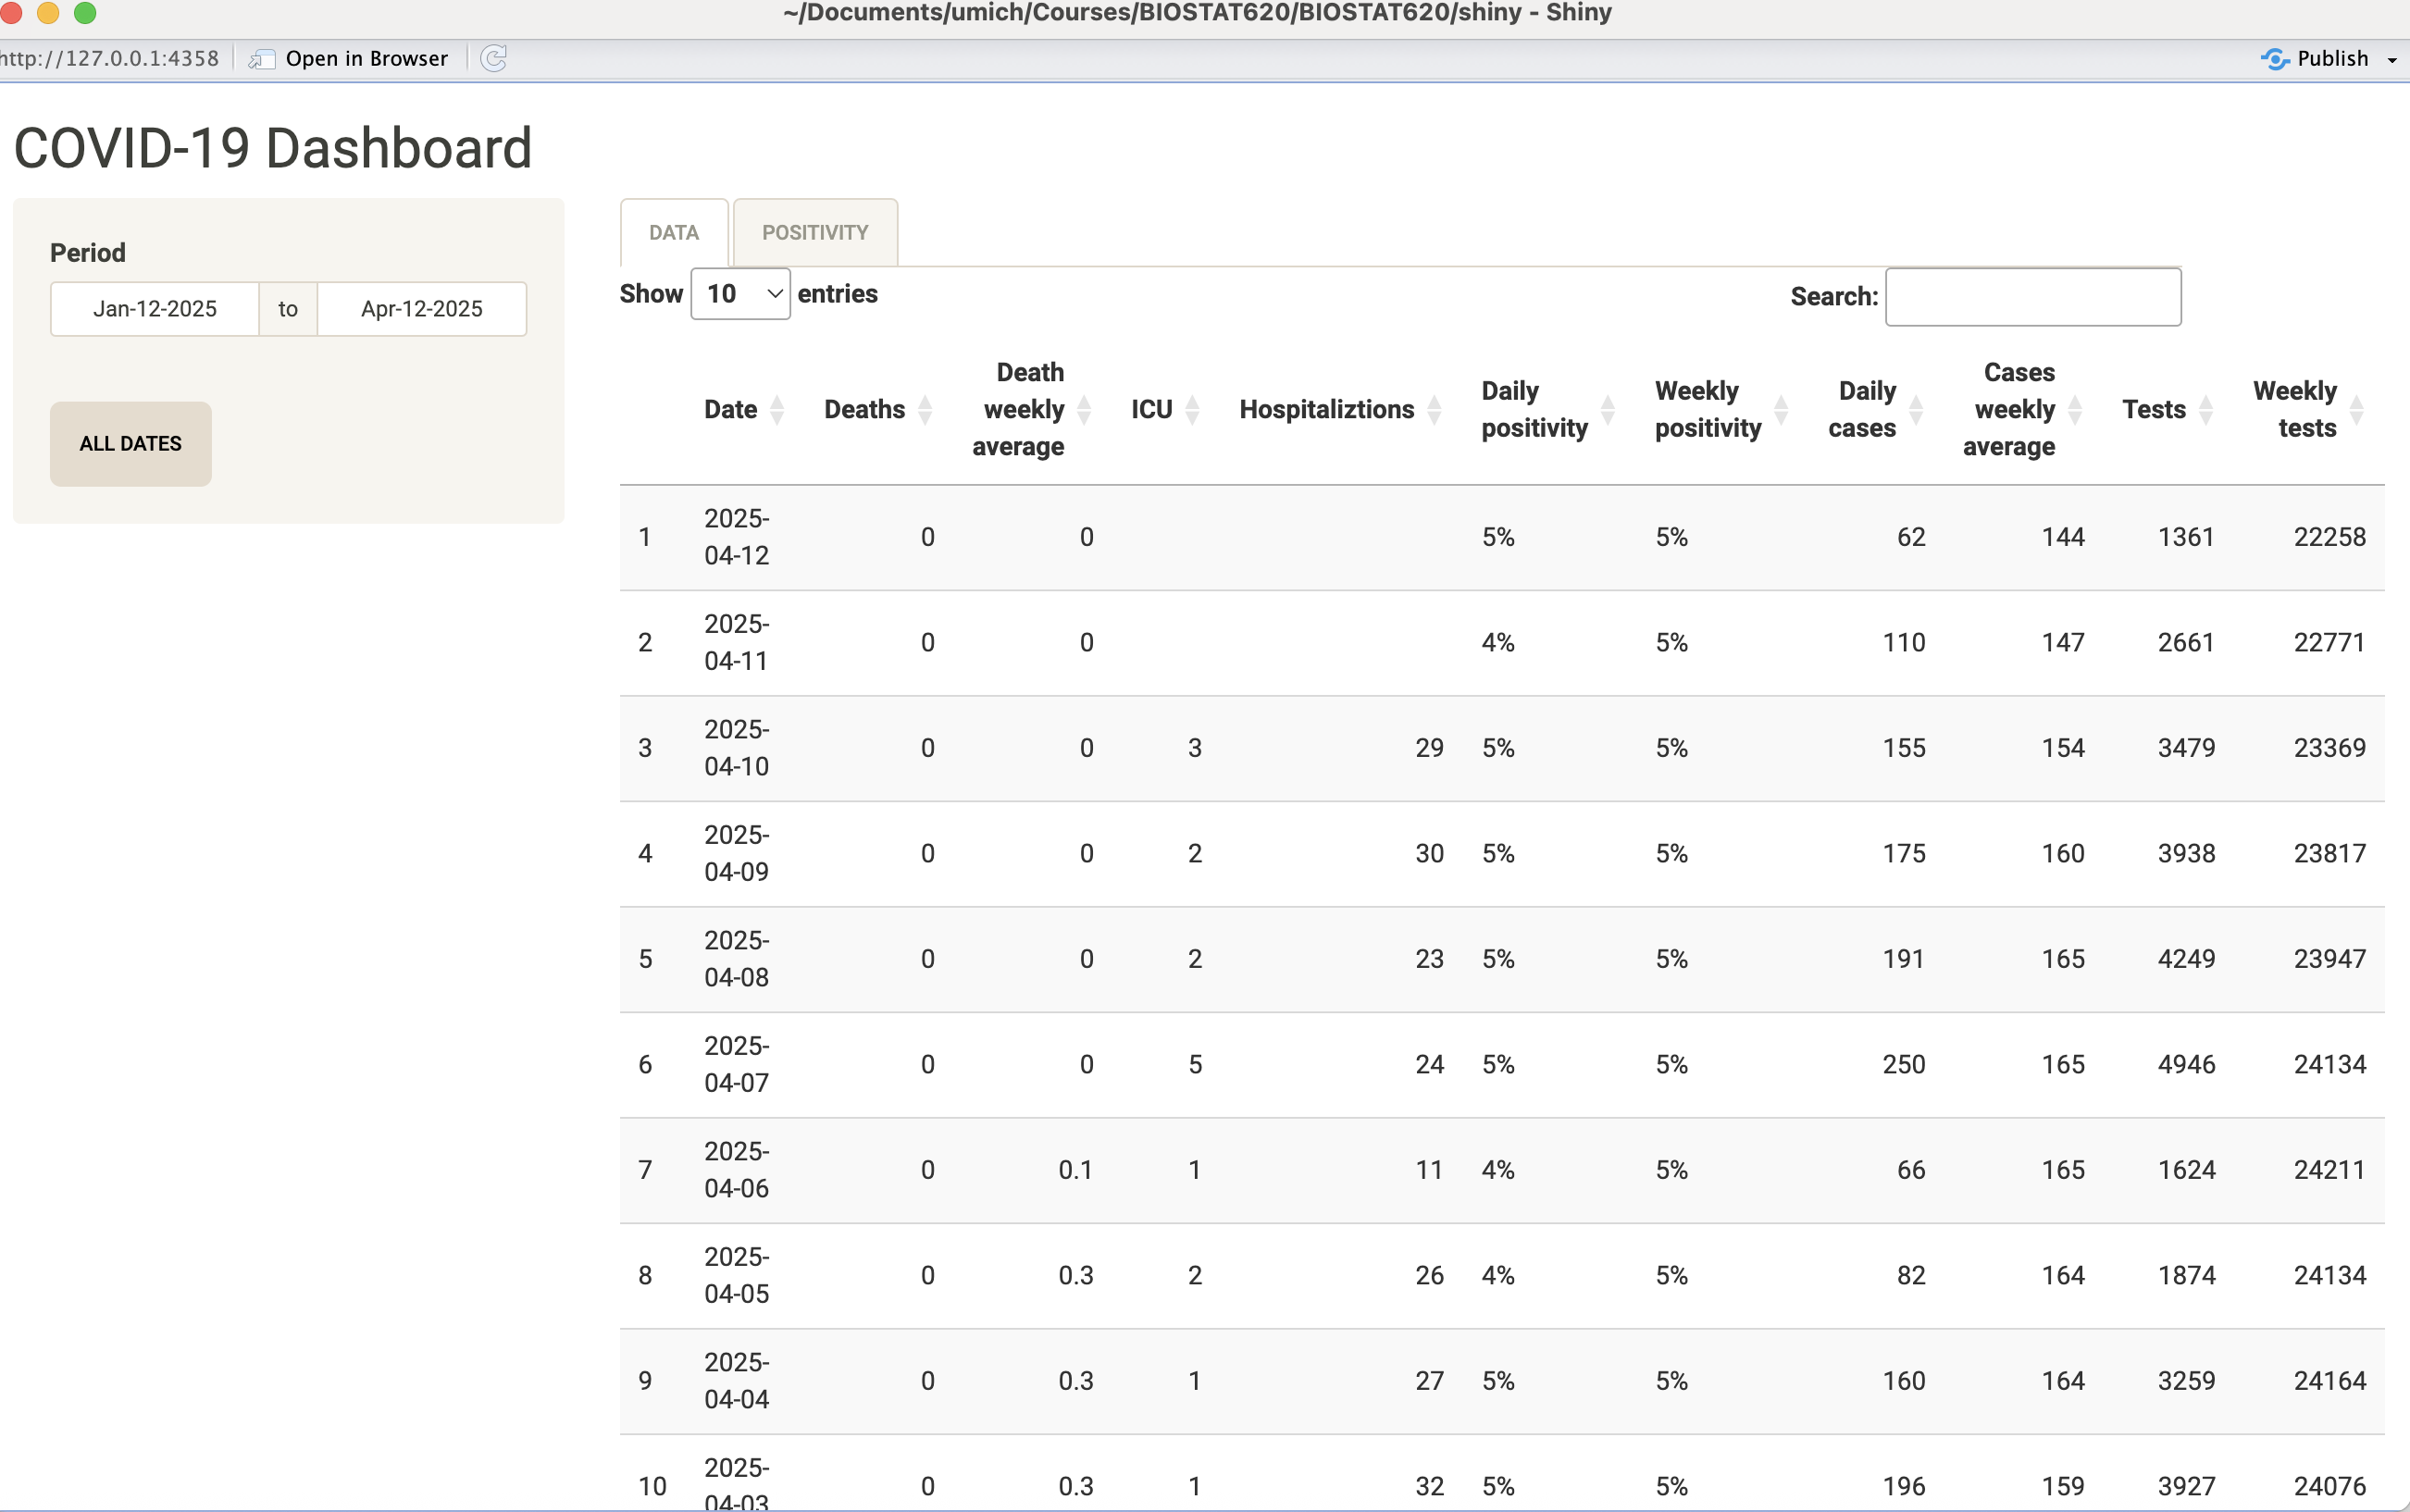Click the Open in Browser link

click(366, 59)
